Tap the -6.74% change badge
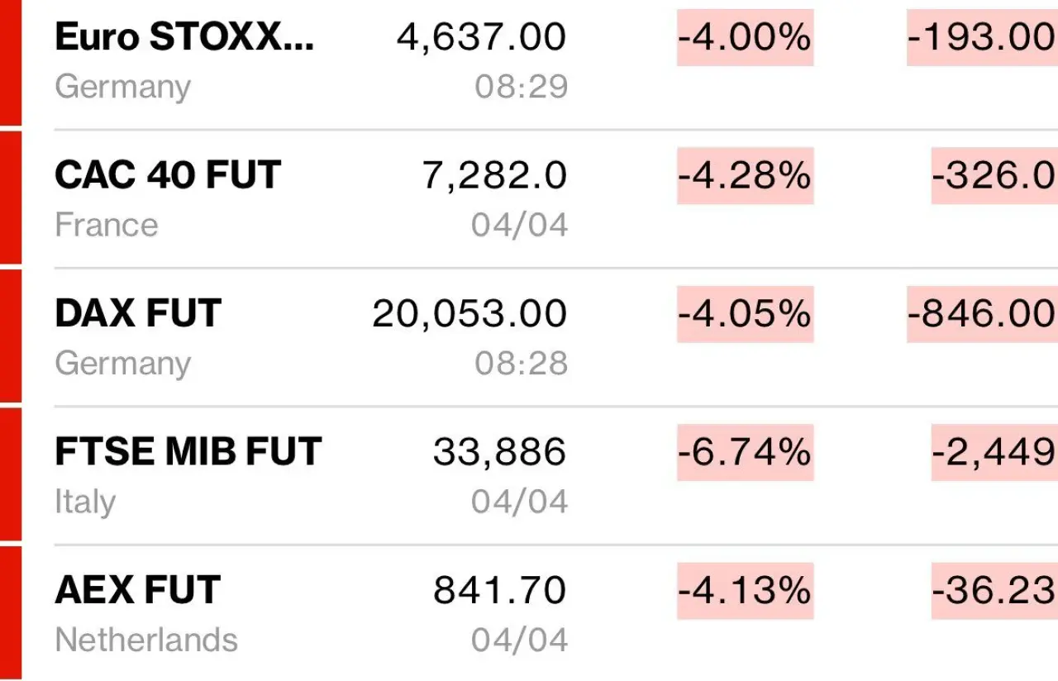 (x=745, y=452)
